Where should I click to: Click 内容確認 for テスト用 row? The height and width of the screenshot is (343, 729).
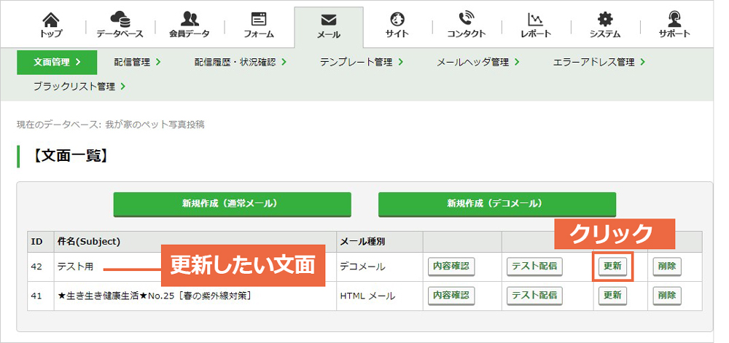pos(451,267)
